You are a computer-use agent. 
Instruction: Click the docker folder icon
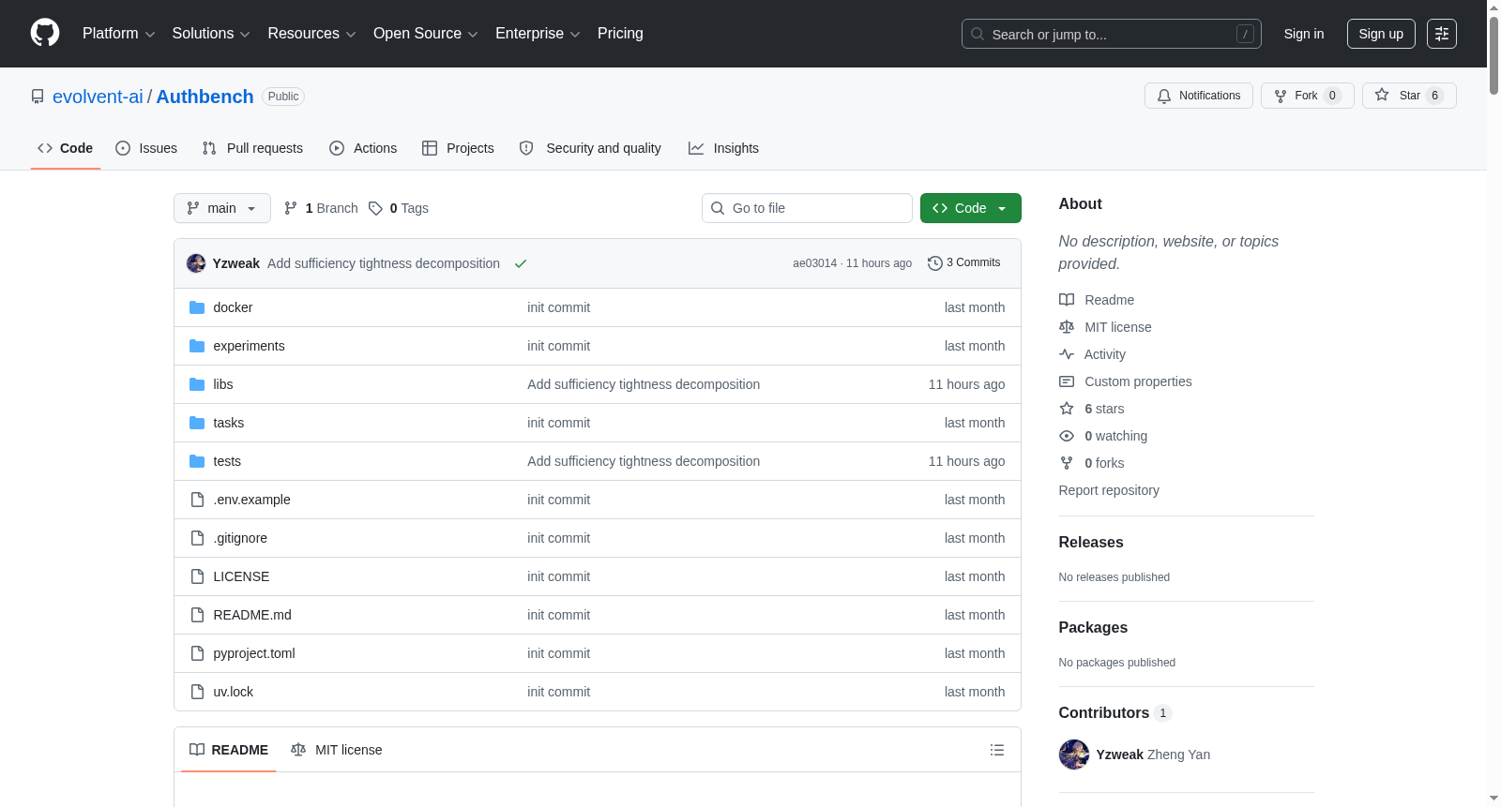click(x=197, y=307)
